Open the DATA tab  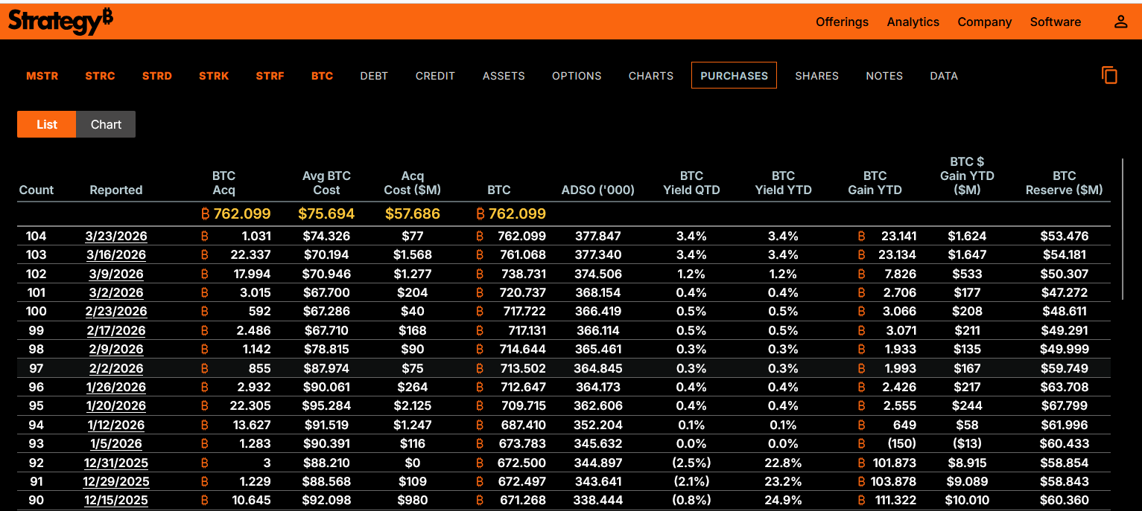pyautogui.click(x=944, y=76)
